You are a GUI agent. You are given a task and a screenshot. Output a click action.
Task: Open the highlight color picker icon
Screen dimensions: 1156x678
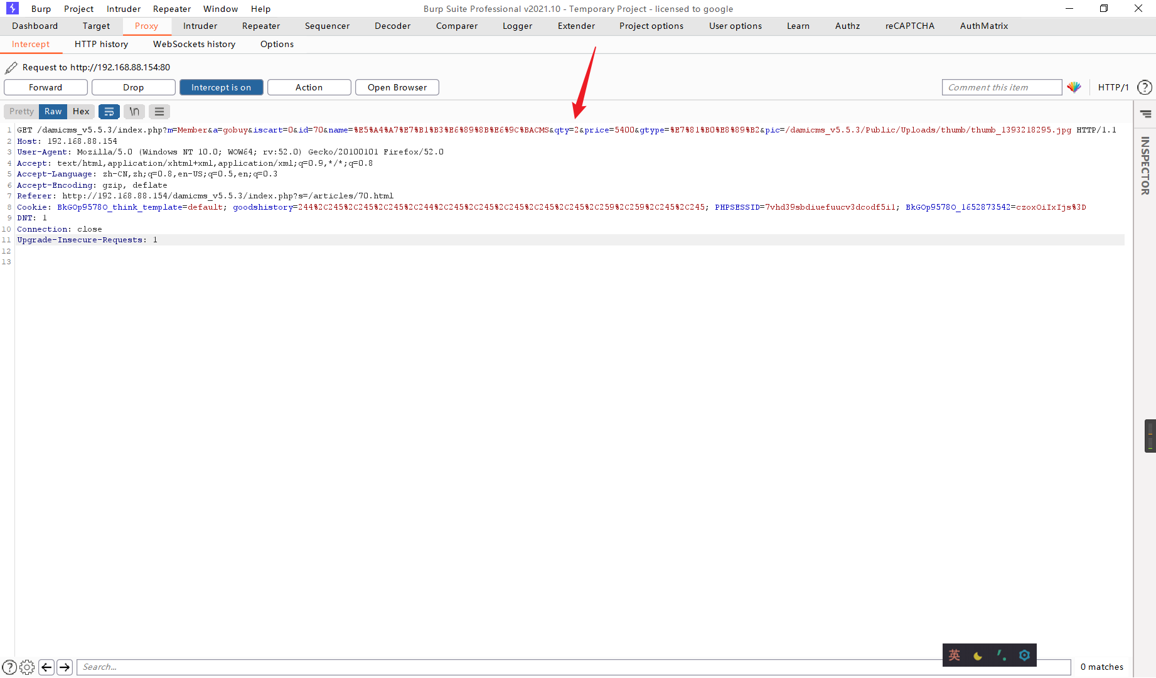(x=1074, y=87)
